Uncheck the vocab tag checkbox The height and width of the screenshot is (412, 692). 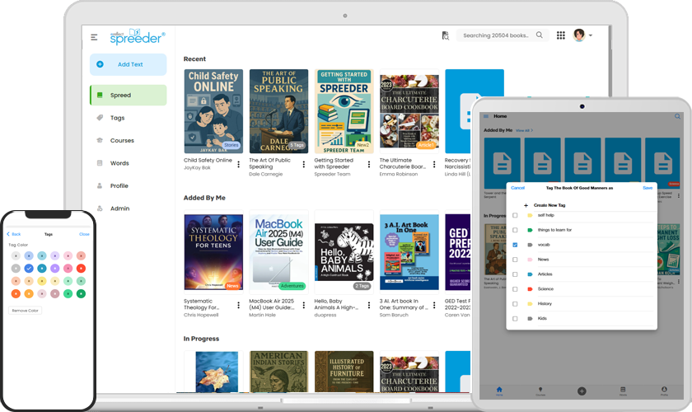(515, 245)
